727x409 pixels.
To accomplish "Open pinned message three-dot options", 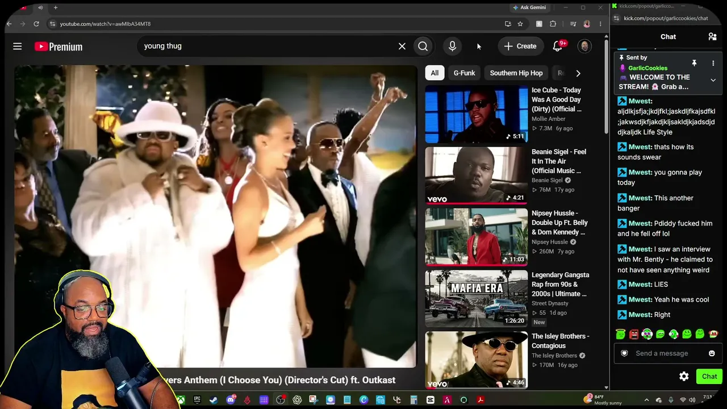I will point(713,63).
